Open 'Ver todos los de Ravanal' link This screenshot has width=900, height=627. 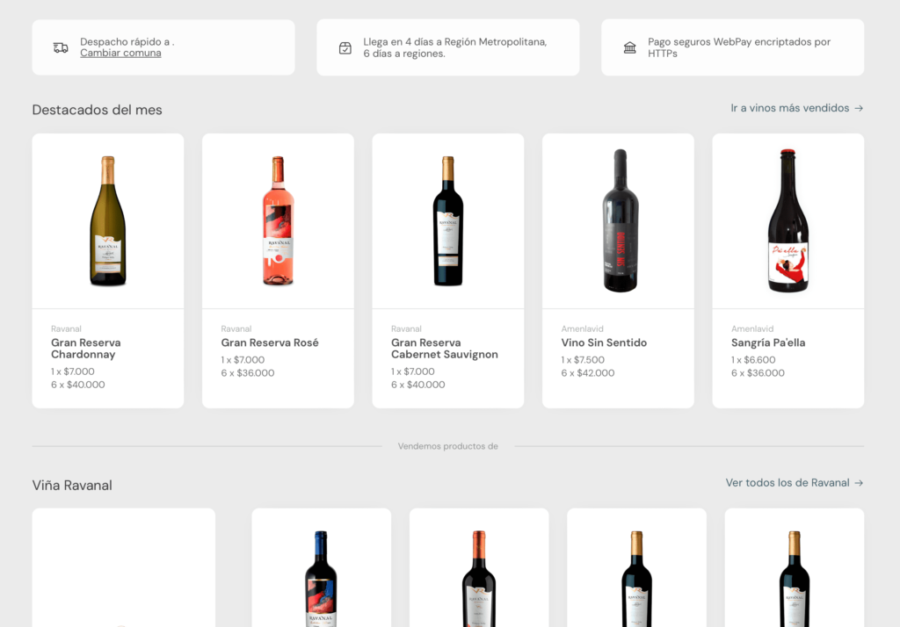point(787,483)
